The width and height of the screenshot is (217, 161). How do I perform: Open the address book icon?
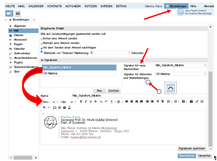coord(18,13)
